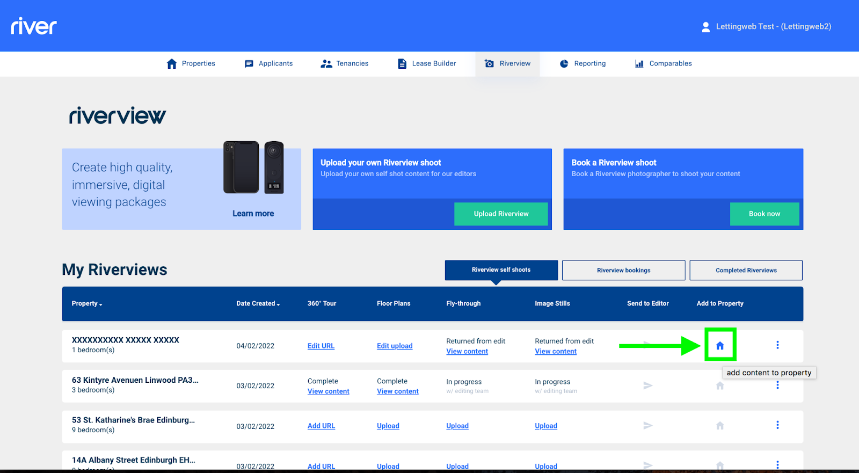Show the Completed Riverviews tab
This screenshot has width=859, height=473.
[746, 270]
